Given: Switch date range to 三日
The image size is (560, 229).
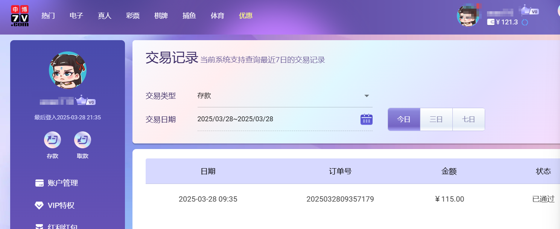Looking at the screenshot, I should 436,119.
